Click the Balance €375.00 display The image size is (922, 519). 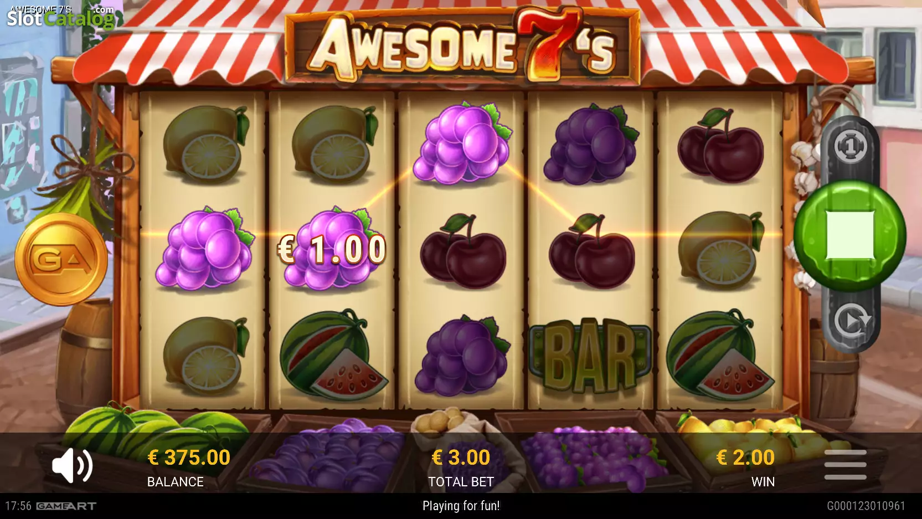188,467
